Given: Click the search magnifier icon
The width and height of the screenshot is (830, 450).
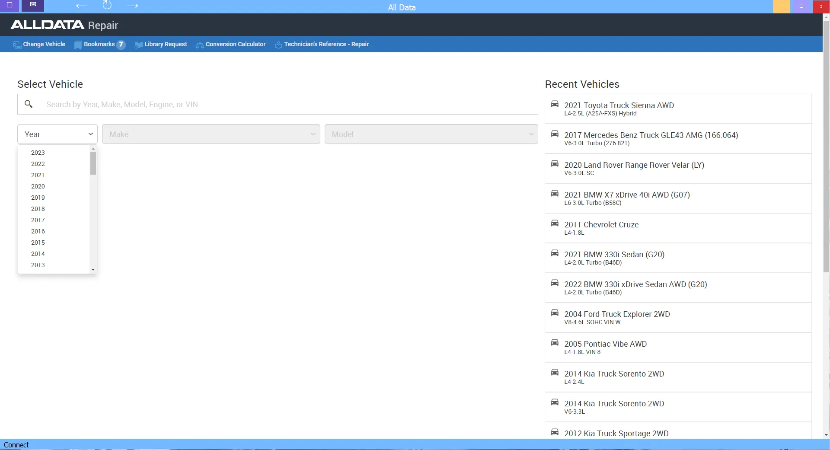Looking at the screenshot, I should tap(29, 104).
